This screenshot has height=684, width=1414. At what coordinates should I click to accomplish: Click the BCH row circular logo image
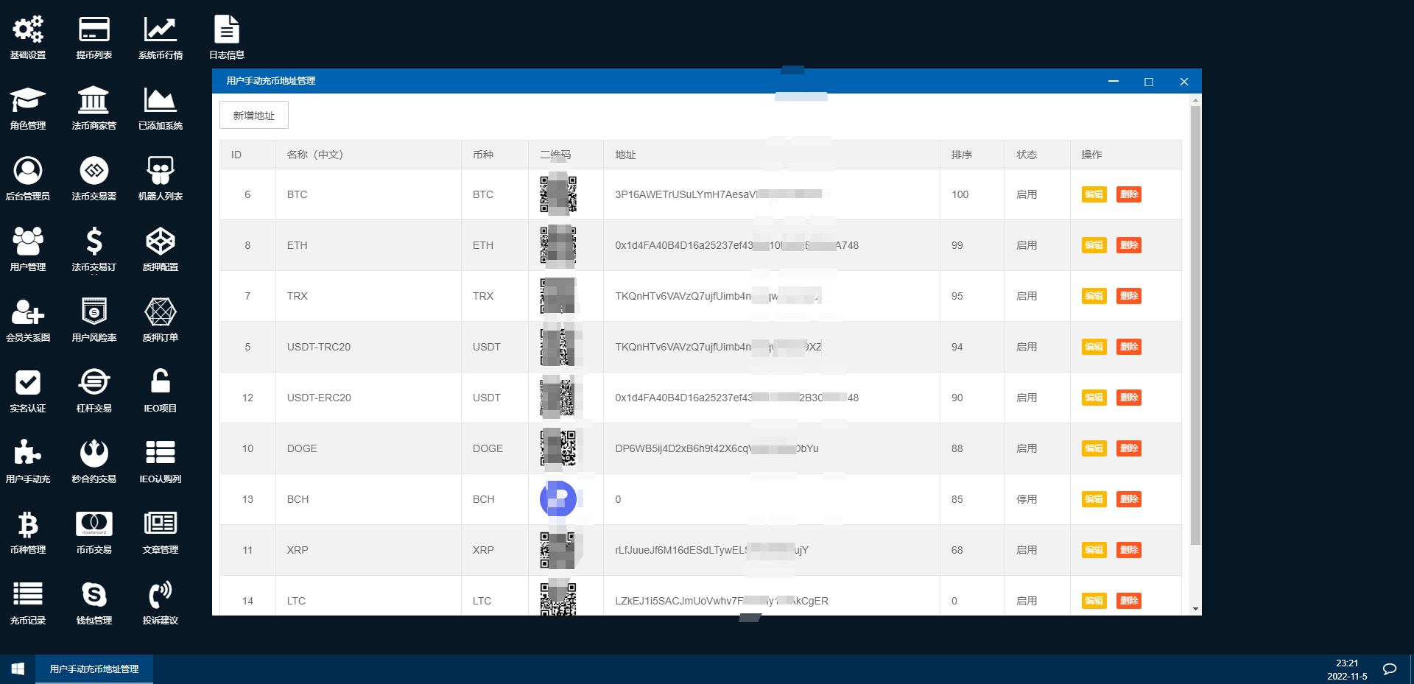coord(558,499)
